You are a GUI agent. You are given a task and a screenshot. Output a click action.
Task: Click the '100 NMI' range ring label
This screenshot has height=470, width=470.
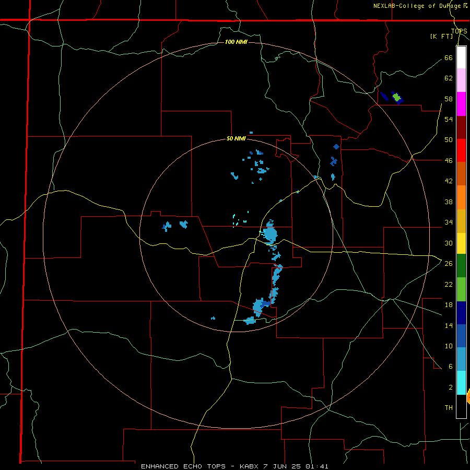(x=236, y=42)
